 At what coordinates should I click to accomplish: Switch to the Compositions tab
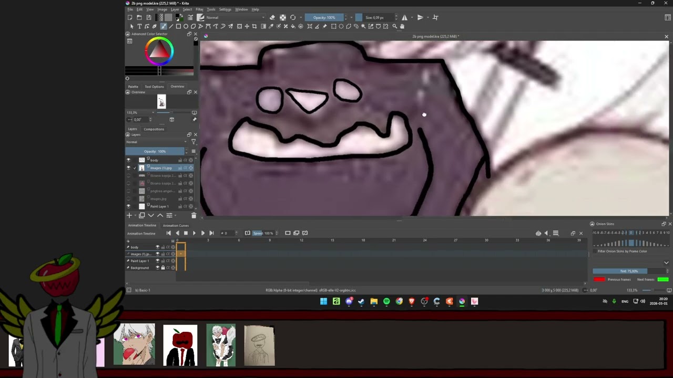(154, 129)
